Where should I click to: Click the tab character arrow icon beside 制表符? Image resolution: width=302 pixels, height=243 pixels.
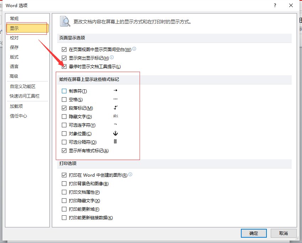[115, 90]
